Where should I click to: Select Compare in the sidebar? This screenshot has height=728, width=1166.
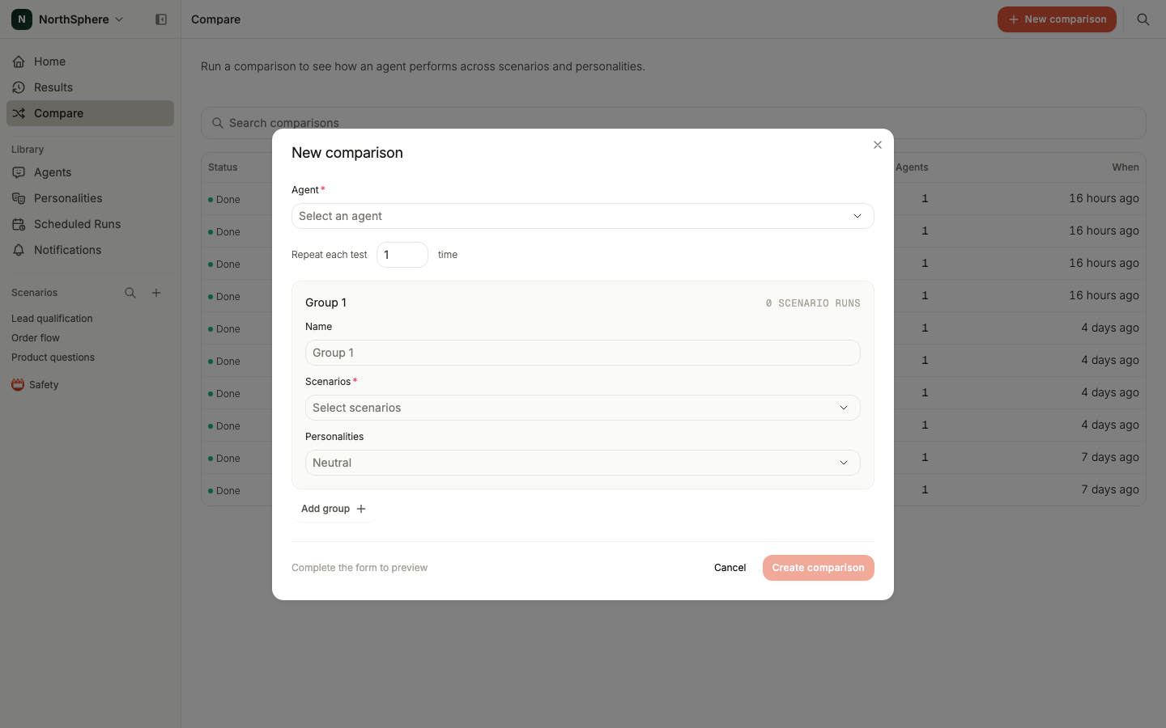[x=90, y=113]
